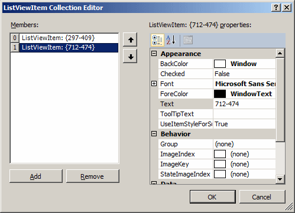
Task: Move selected member up
Action: click(130, 40)
